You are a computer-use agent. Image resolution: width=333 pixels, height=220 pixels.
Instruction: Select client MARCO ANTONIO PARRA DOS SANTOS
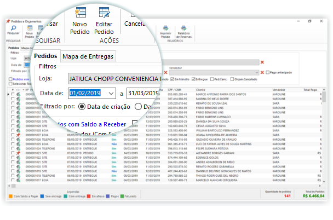221,94
